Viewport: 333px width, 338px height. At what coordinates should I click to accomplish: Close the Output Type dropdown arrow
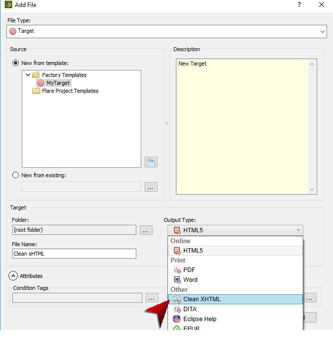298,230
